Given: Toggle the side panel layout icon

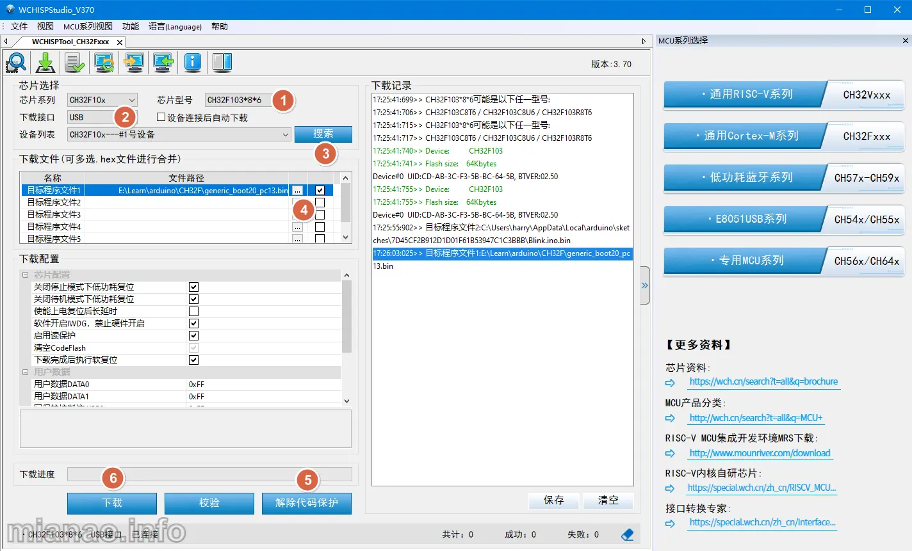Looking at the screenshot, I should tap(222, 62).
